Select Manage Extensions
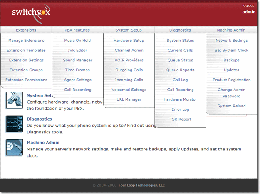This screenshot has height=194, width=260. coord(26,41)
